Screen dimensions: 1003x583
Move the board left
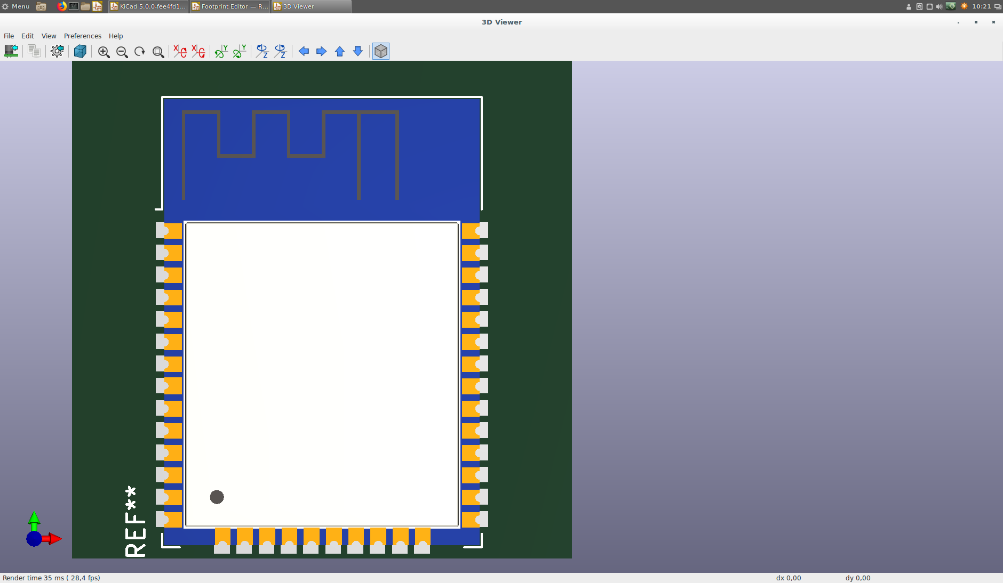tap(304, 51)
